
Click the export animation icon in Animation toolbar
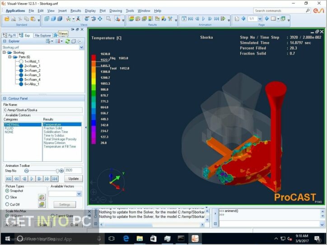click(223, 19)
